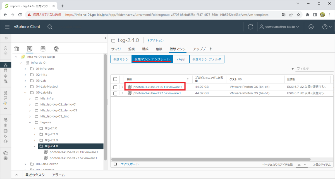Select 仮想マシン フォルダ sub-tab button
The width and height of the screenshot is (335, 179).
click(207, 59)
